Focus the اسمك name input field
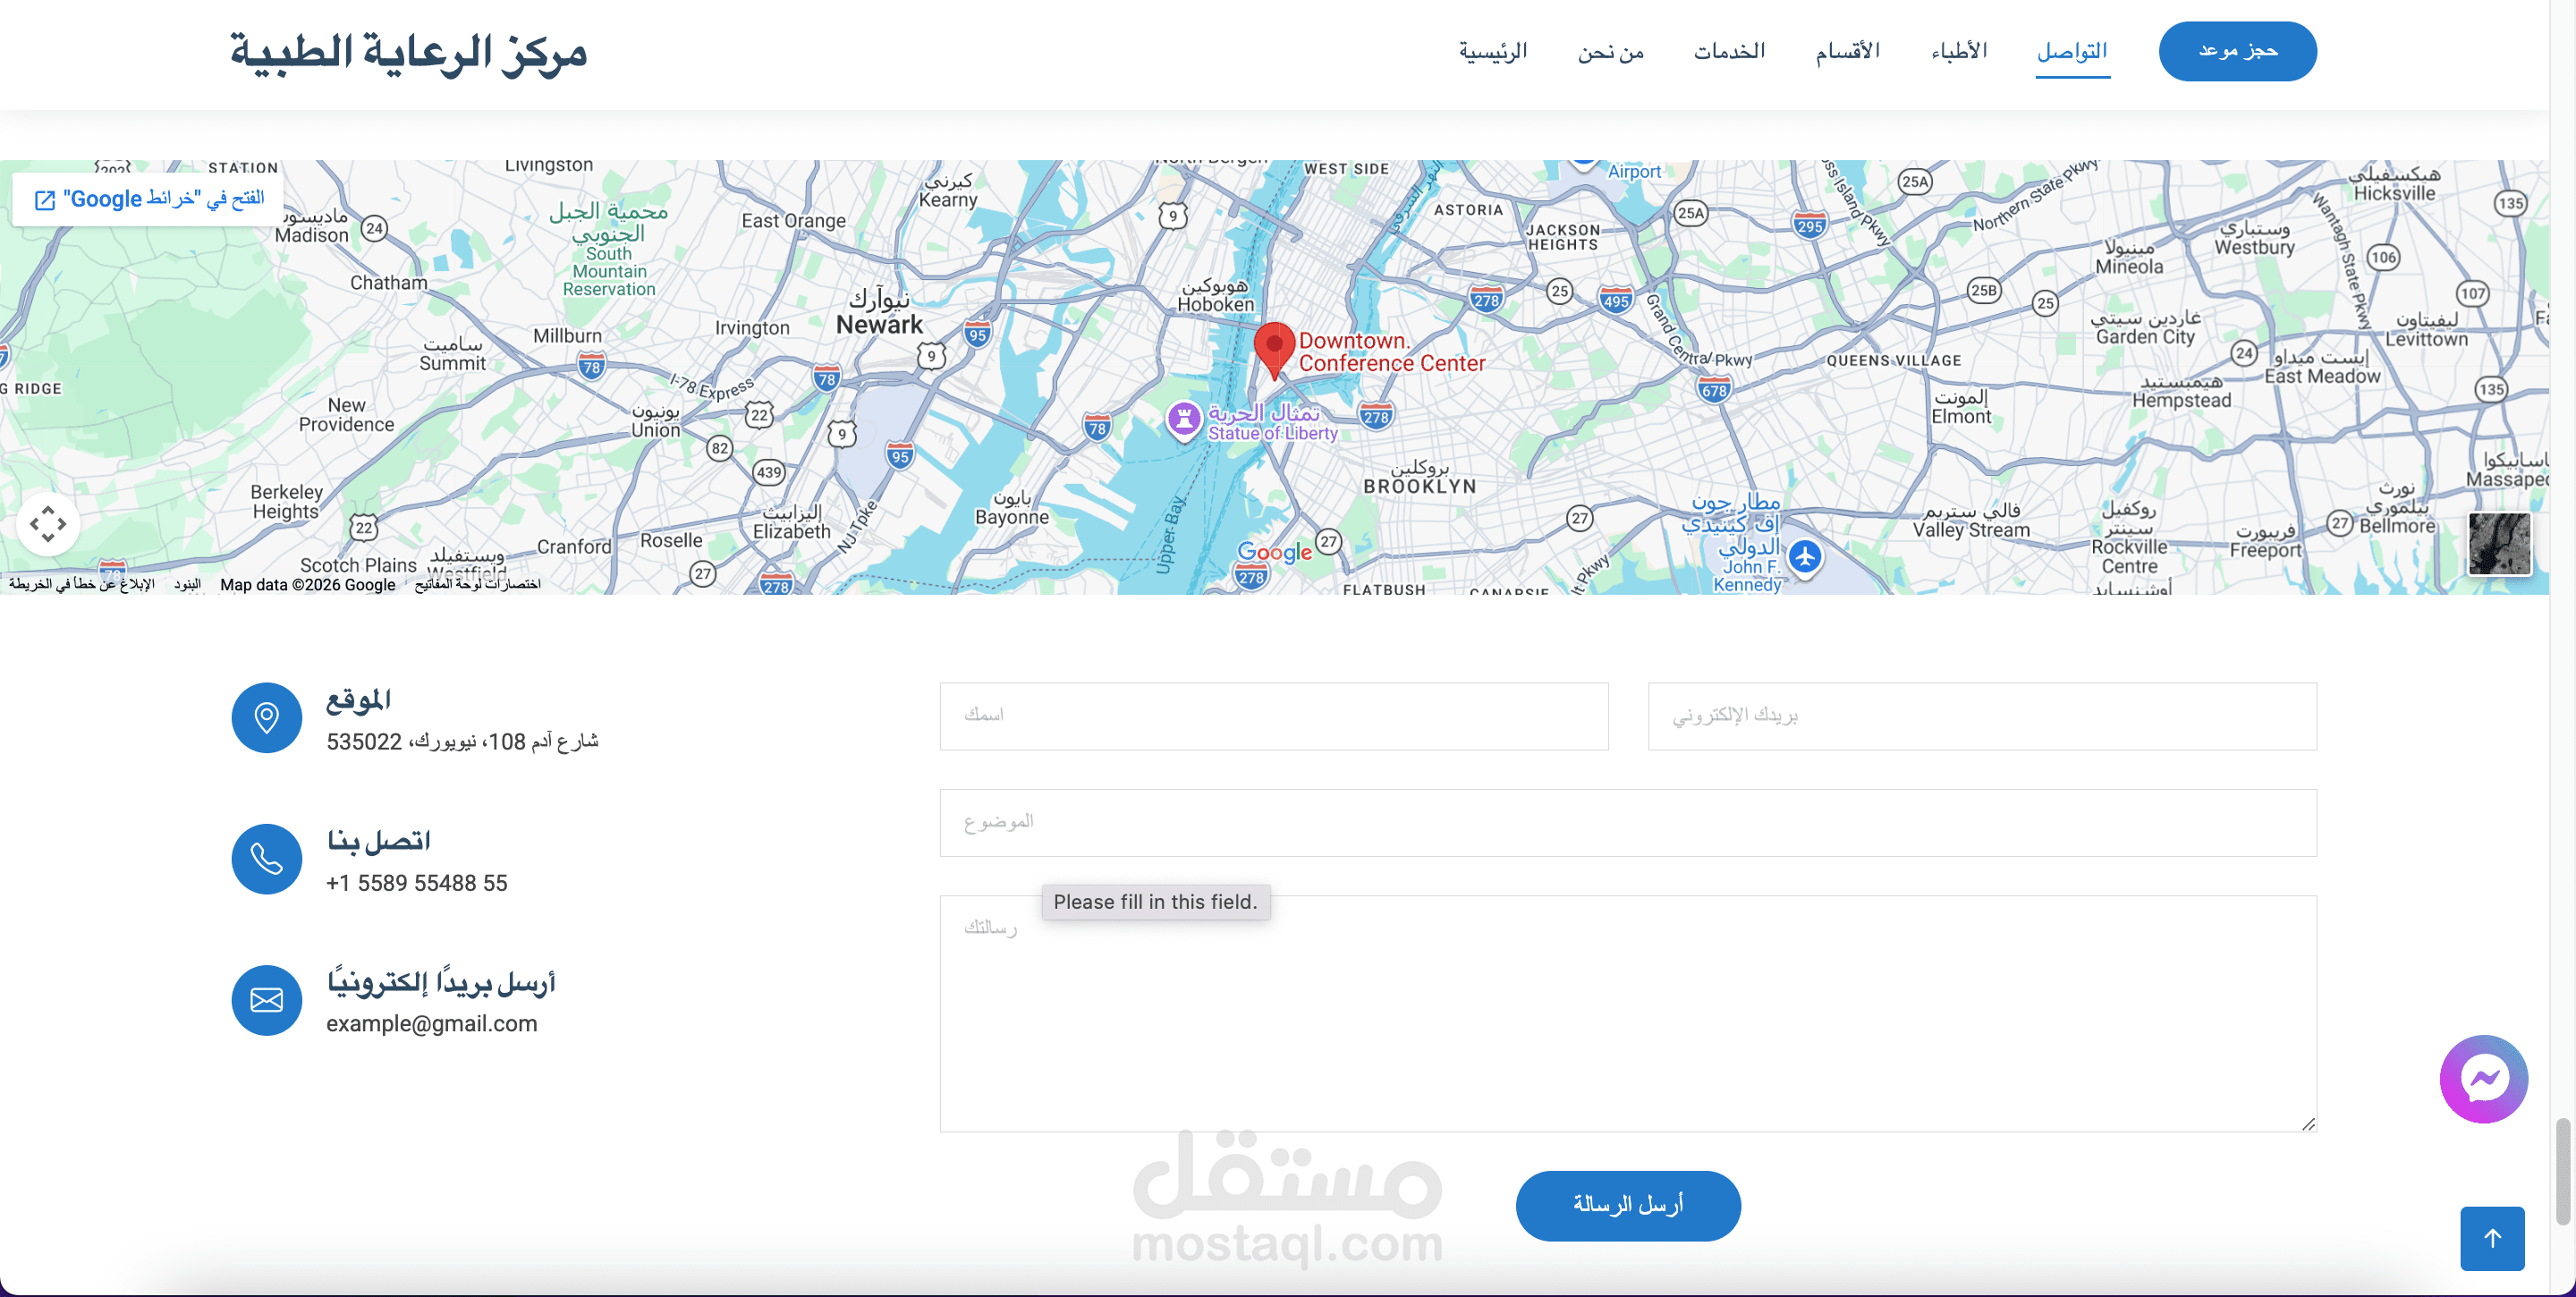Image resolution: width=2576 pixels, height=1297 pixels. pos(1273,715)
